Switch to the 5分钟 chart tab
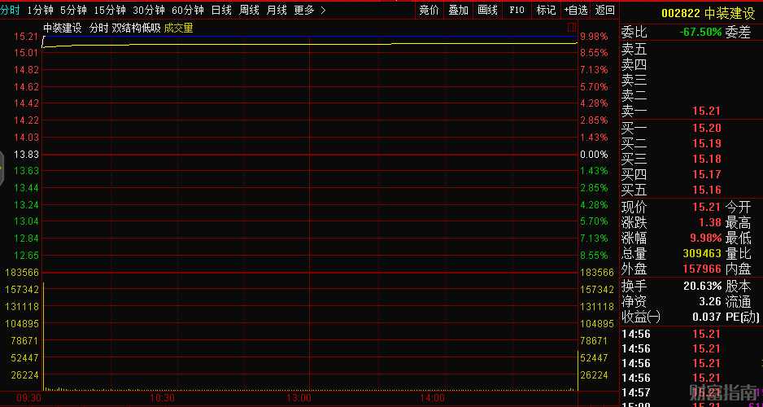This screenshot has height=407, width=763. click(x=73, y=10)
